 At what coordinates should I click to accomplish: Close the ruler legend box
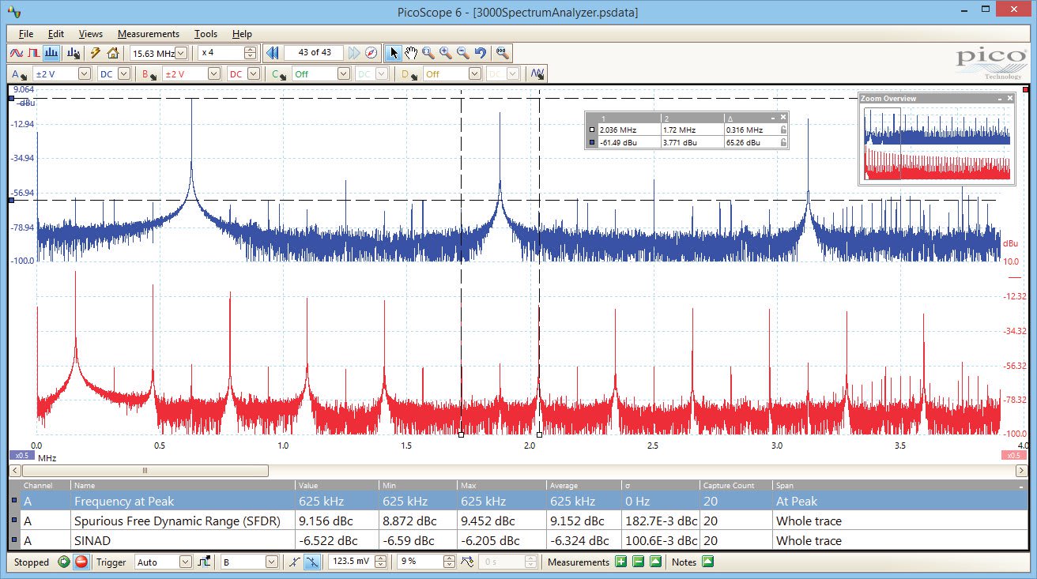[x=783, y=117]
